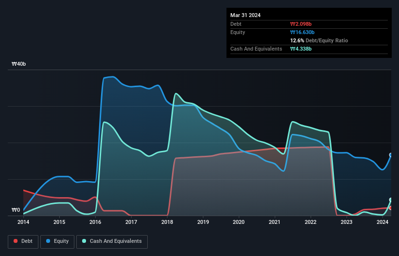
Task: Click the ₩2.098b debt value in tooltip
Action: (301, 24)
